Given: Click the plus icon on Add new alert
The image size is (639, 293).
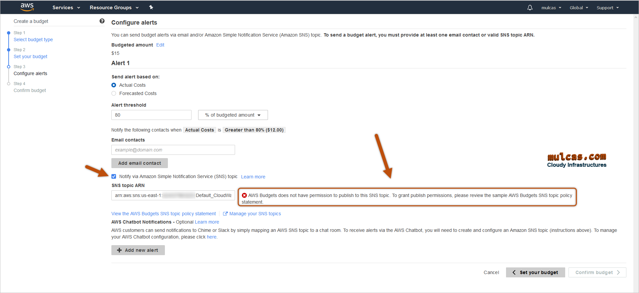Looking at the screenshot, I should [x=119, y=250].
